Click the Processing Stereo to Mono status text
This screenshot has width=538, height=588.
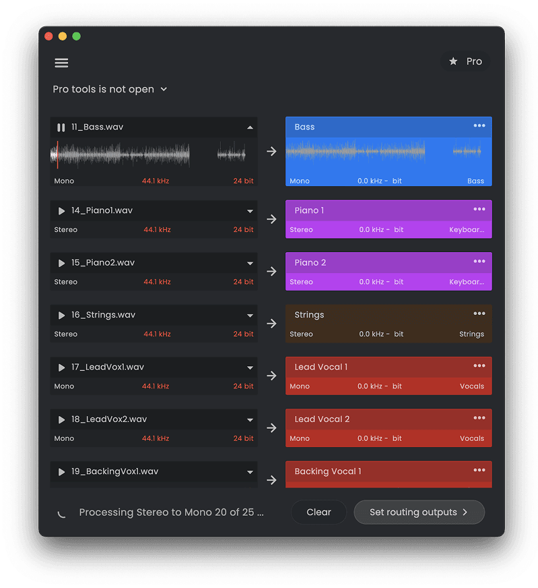172,512
